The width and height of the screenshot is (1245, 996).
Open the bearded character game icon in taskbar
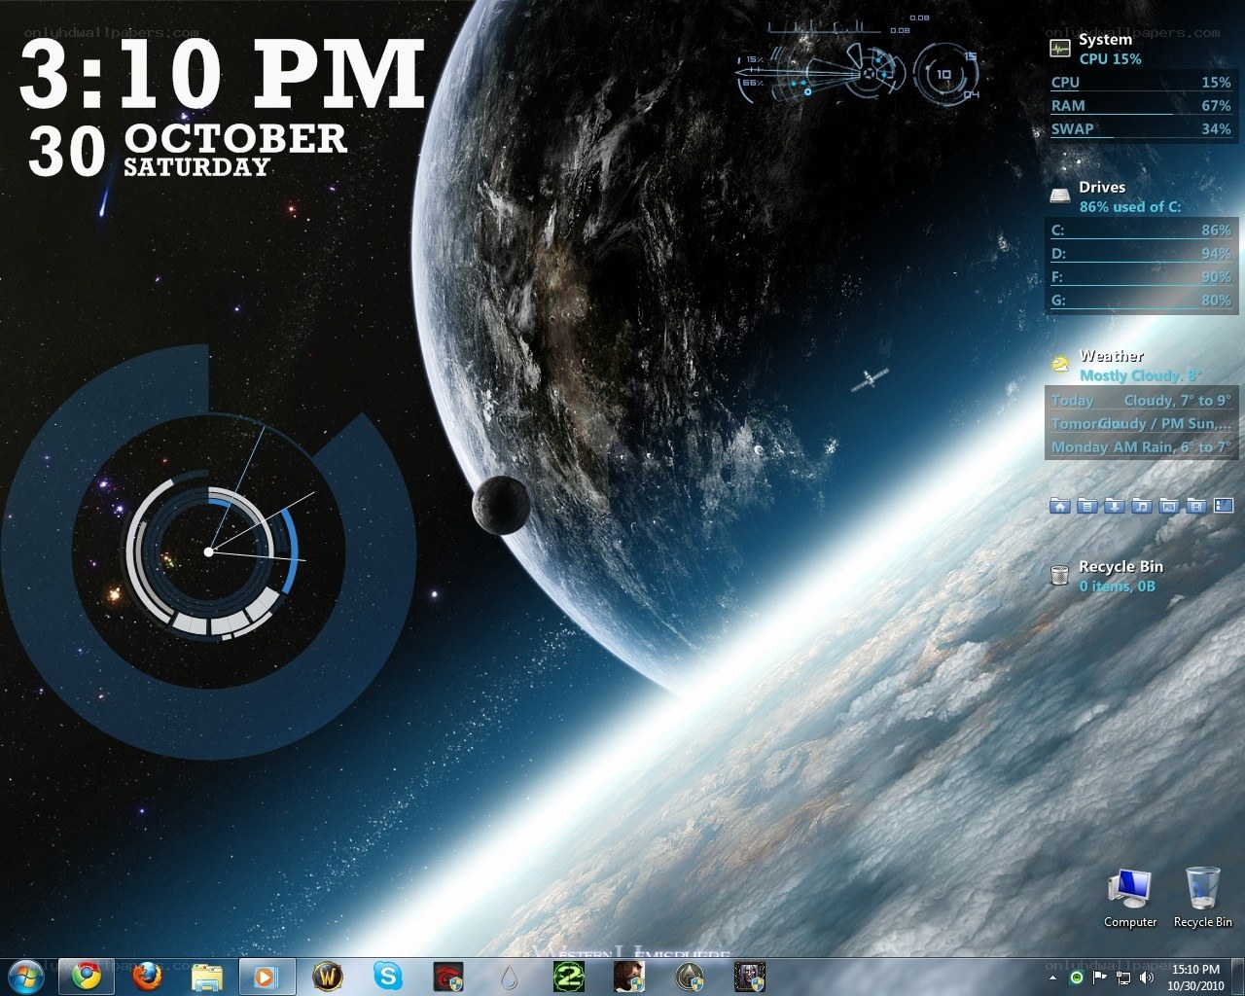pyautogui.click(x=629, y=976)
